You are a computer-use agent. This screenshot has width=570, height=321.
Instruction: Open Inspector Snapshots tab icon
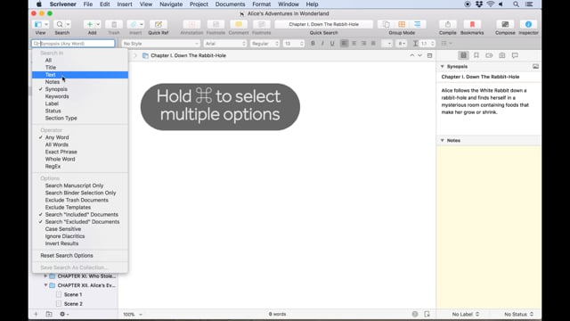[502, 55]
